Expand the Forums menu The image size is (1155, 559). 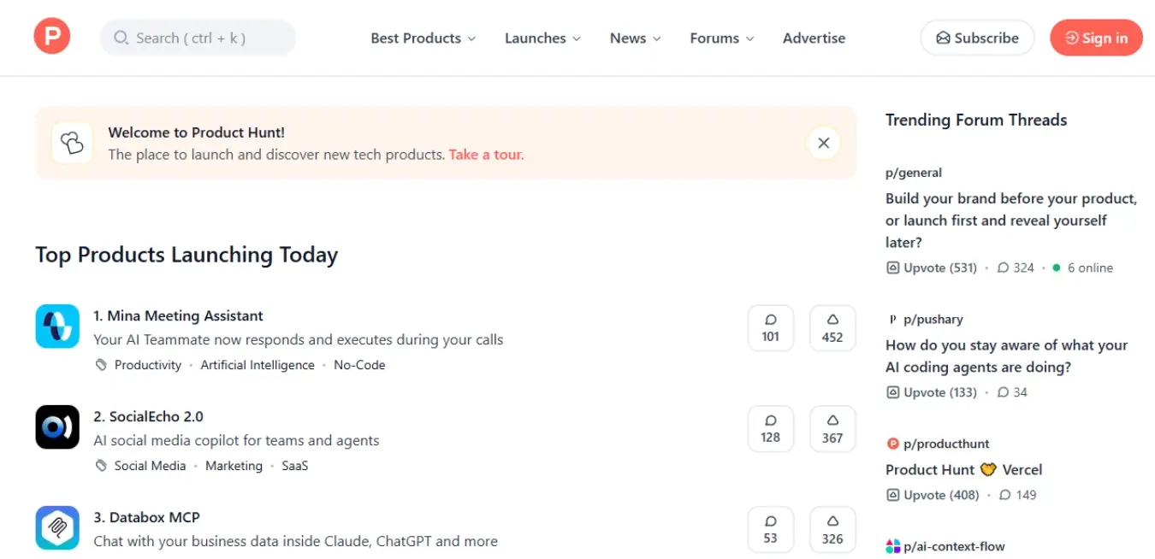pyautogui.click(x=722, y=38)
